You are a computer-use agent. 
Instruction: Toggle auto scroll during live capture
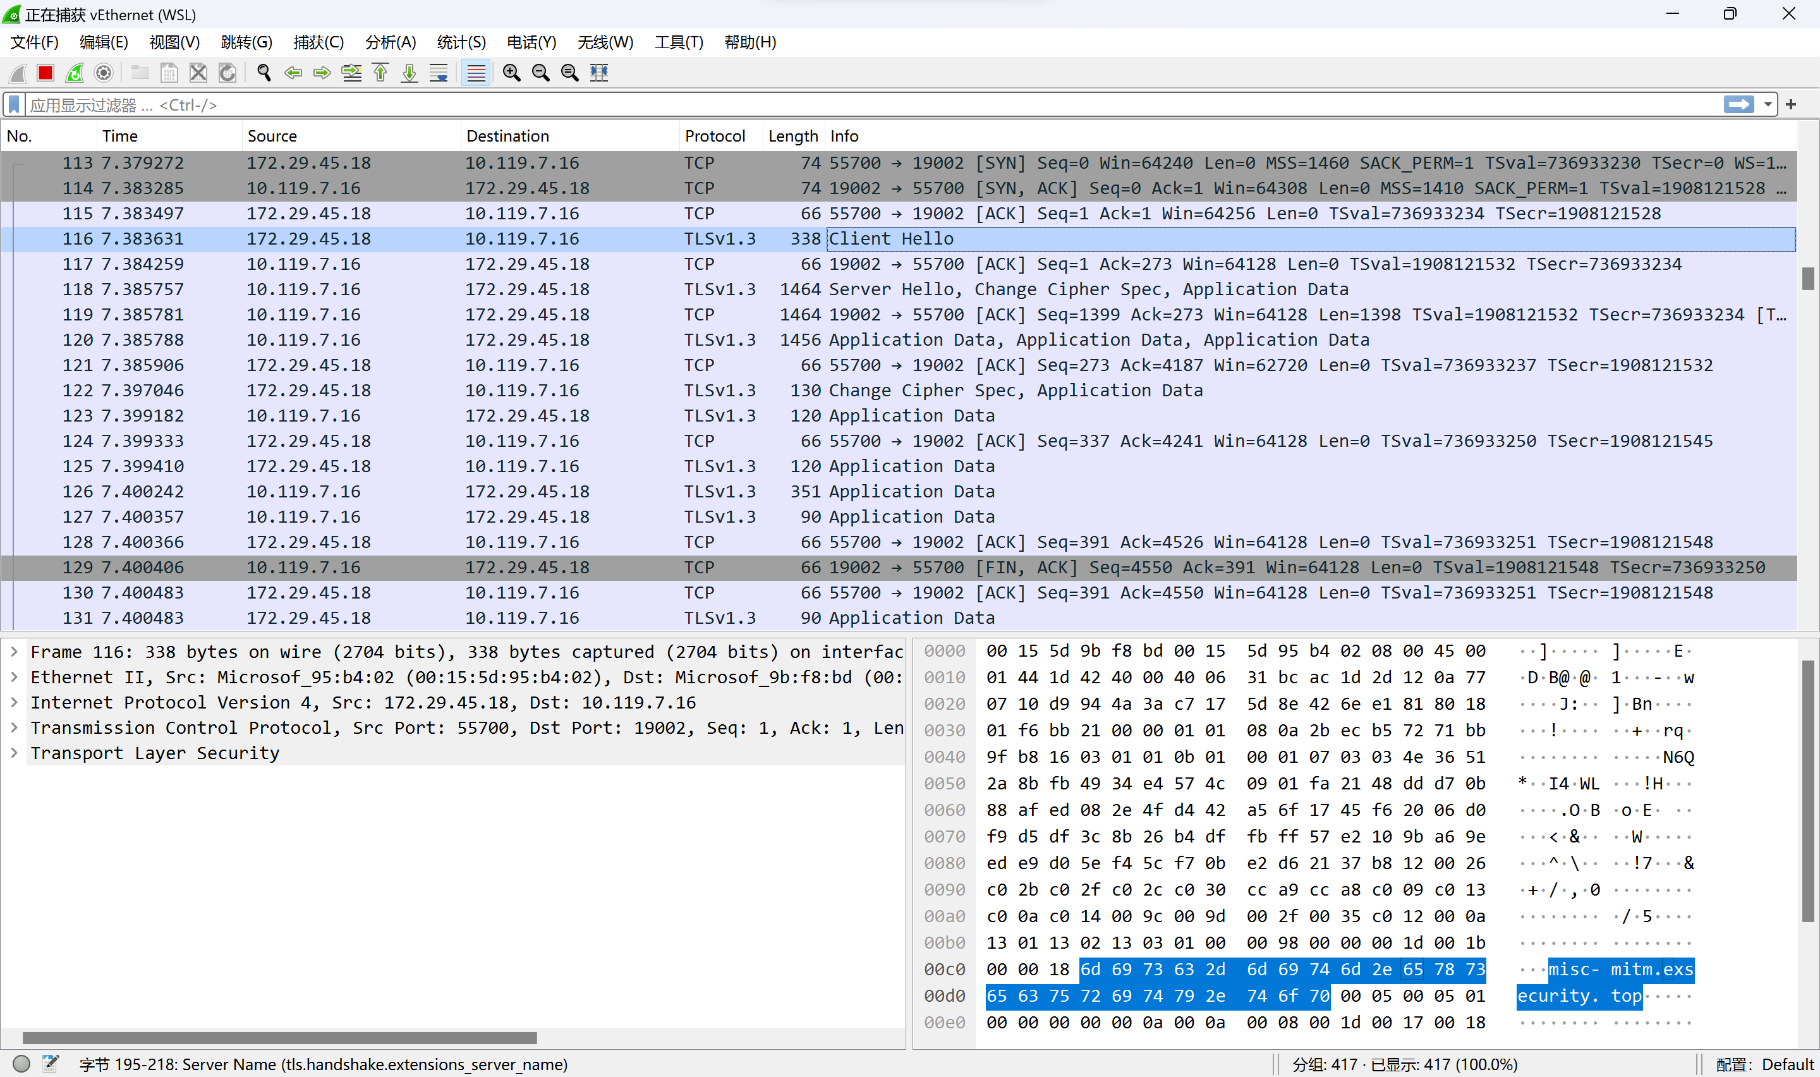coord(439,73)
